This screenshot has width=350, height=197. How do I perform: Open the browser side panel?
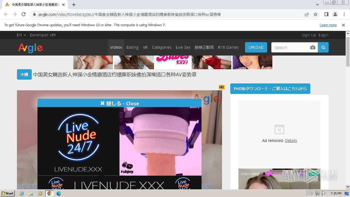coord(326,15)
